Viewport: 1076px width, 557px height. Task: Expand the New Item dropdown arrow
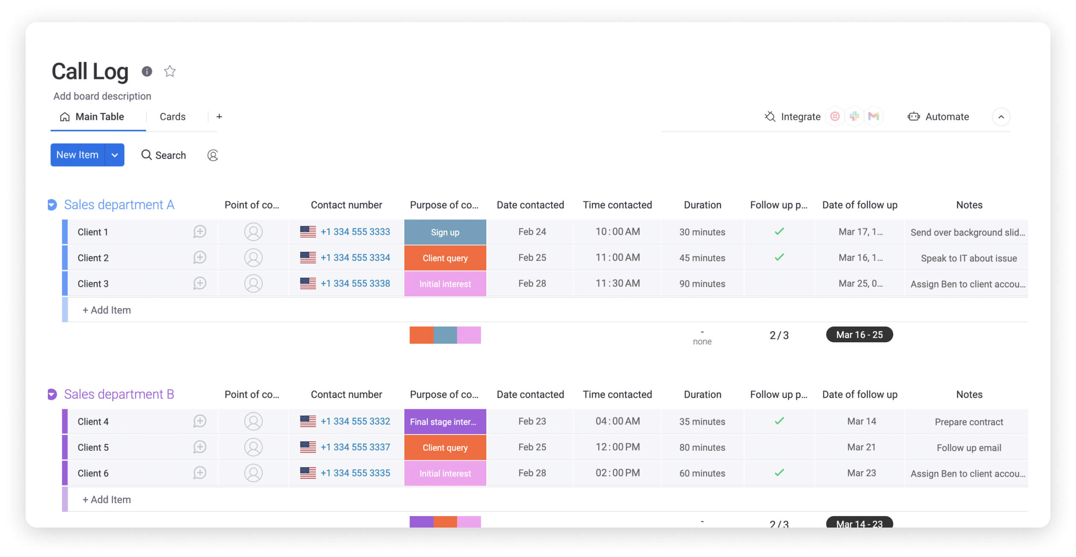click(x=115, y=154)
